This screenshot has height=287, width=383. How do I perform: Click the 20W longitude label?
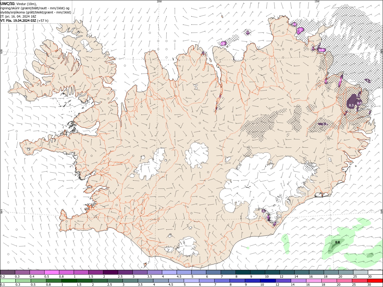point(159,1)
